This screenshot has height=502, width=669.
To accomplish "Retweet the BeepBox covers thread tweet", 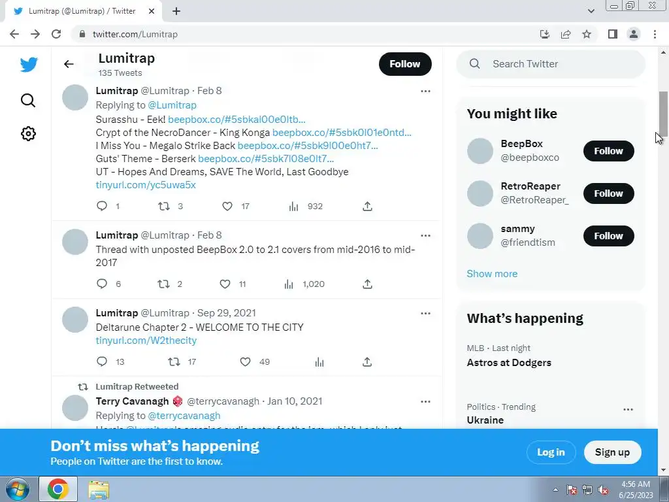I will (164, 284).
